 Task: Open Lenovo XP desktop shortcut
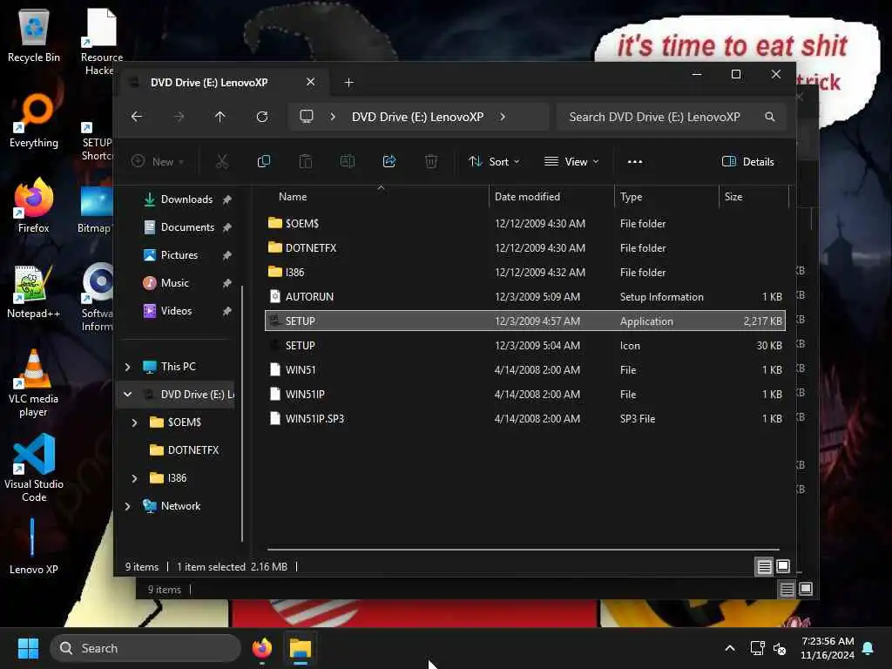[x=34, y=547]
